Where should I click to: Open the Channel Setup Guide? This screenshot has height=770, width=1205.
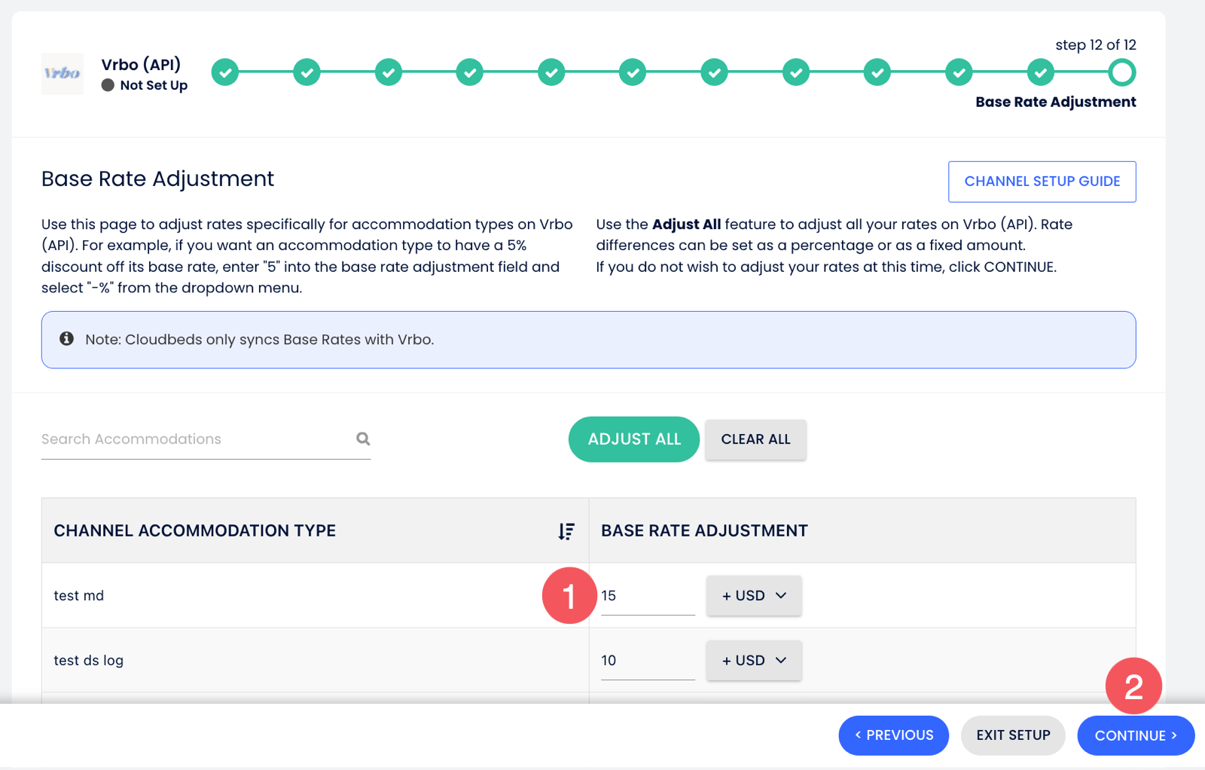pos(1042,182)
